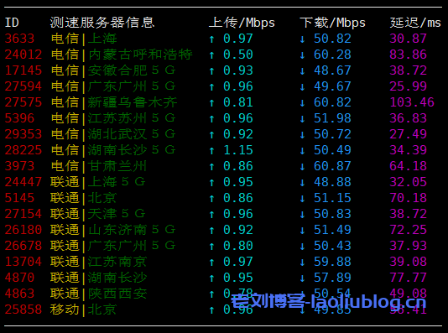Select download value 49.67
Viewport: 448px width, 333px height.
coord(332,86)
